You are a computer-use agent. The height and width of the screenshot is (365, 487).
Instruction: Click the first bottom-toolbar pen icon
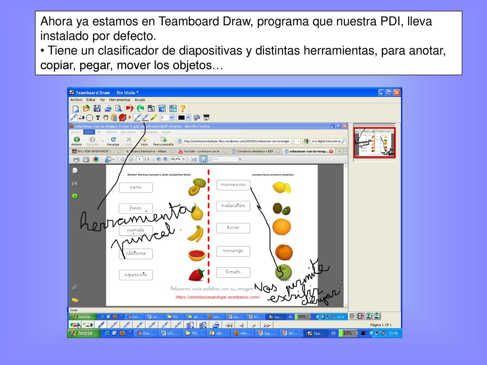[101, 325]
